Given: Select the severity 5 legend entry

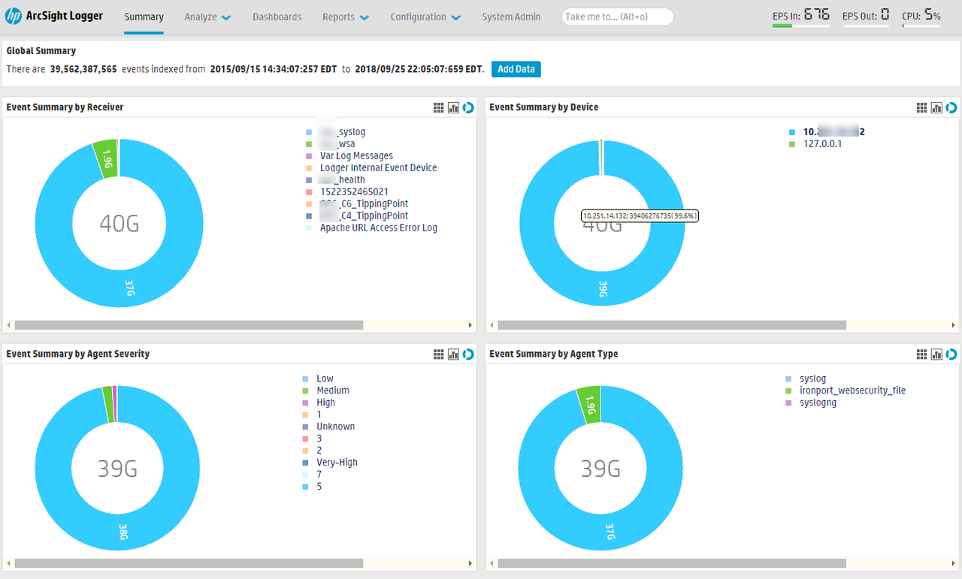Looking at the screenshot, I should pos(319,487).
